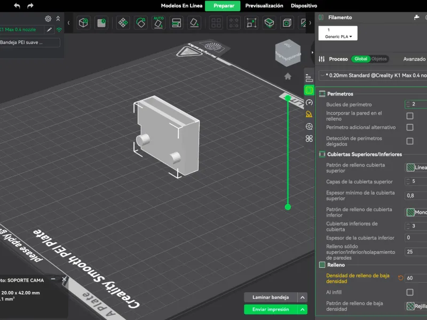Image resolution: width=427 pixels, height=320 pixels.
Task: Select the Bandeja PEI suave plate type
Action: (x=30, y=43)
